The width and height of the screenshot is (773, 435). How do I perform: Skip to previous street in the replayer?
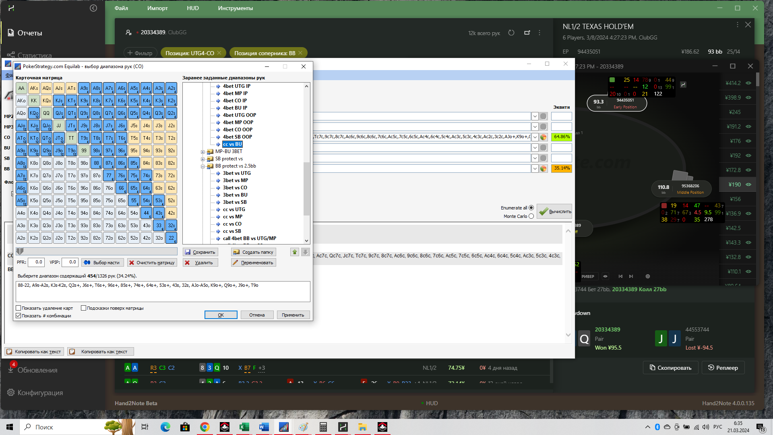click(x=620, y=276)
